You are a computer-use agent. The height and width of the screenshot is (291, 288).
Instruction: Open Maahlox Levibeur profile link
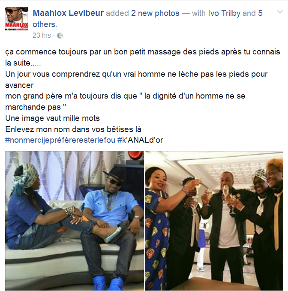pos(68,13)
